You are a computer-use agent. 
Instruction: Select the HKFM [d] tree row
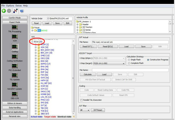coord(44,81)
